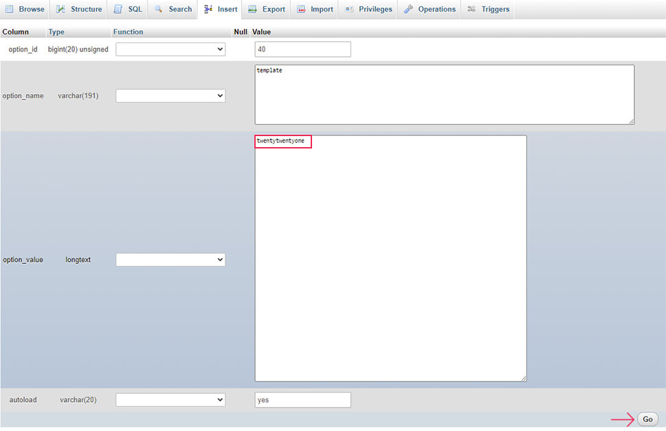Image resolution: width=666 pixels, height=431 pixels.
Task: Open function dropdown for autoload
Action: tap(170, 399)
